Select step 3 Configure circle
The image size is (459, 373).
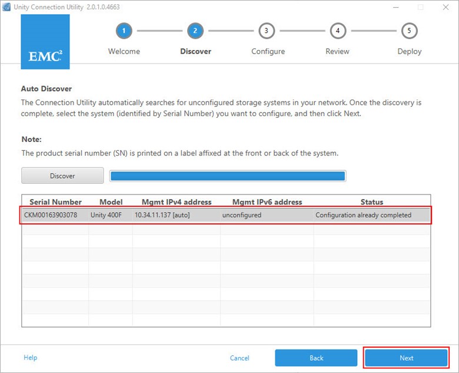(267, 31)
